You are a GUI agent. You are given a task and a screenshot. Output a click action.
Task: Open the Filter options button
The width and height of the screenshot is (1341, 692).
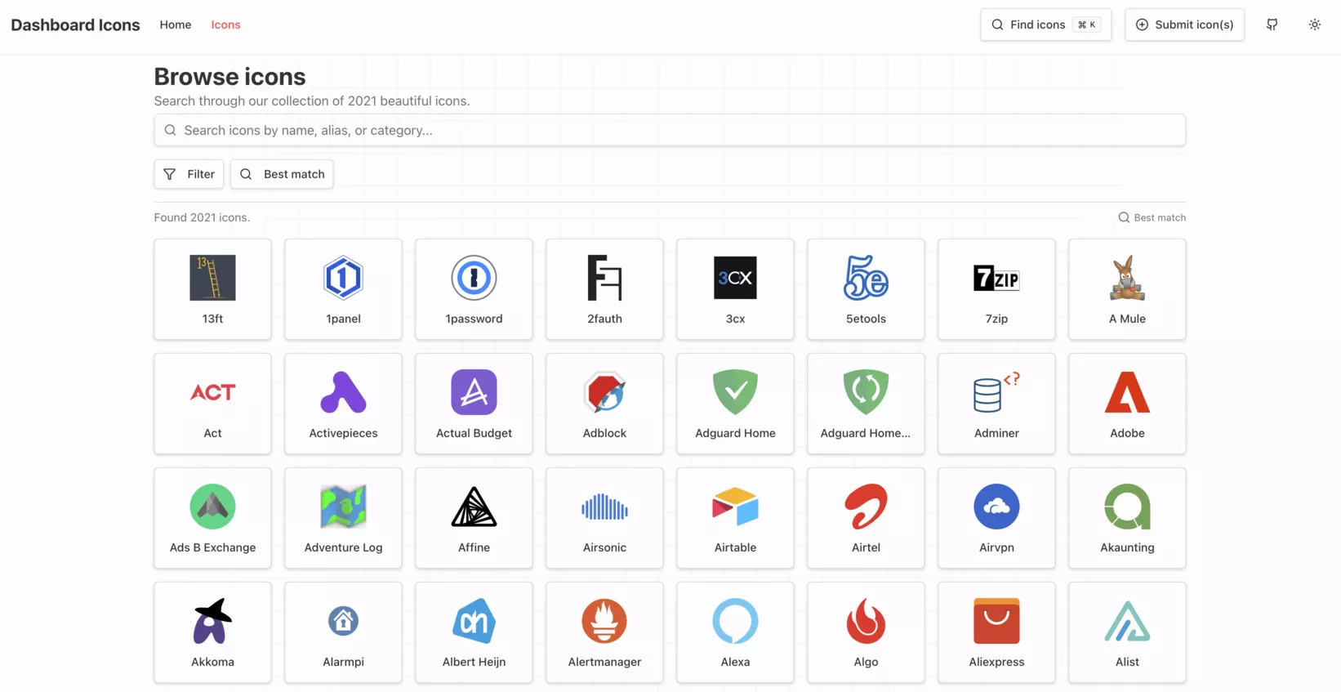pyautogui.click(x=189, y=174)
